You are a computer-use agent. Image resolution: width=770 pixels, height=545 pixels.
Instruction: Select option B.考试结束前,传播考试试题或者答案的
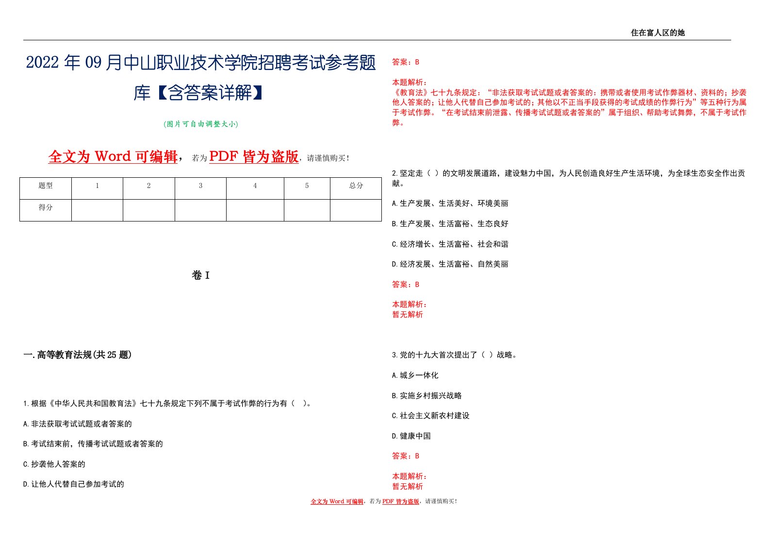point(93,444)
